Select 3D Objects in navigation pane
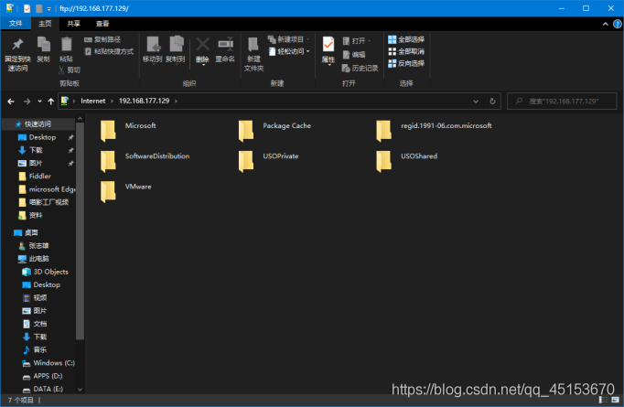This screenshot has height=407, width=624. [50, 272]
